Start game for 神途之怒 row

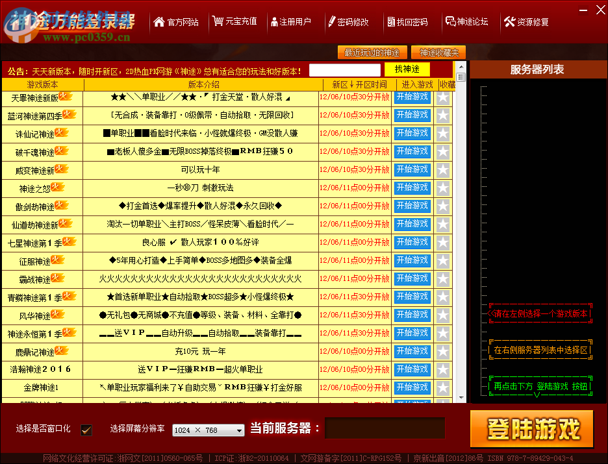412,188
